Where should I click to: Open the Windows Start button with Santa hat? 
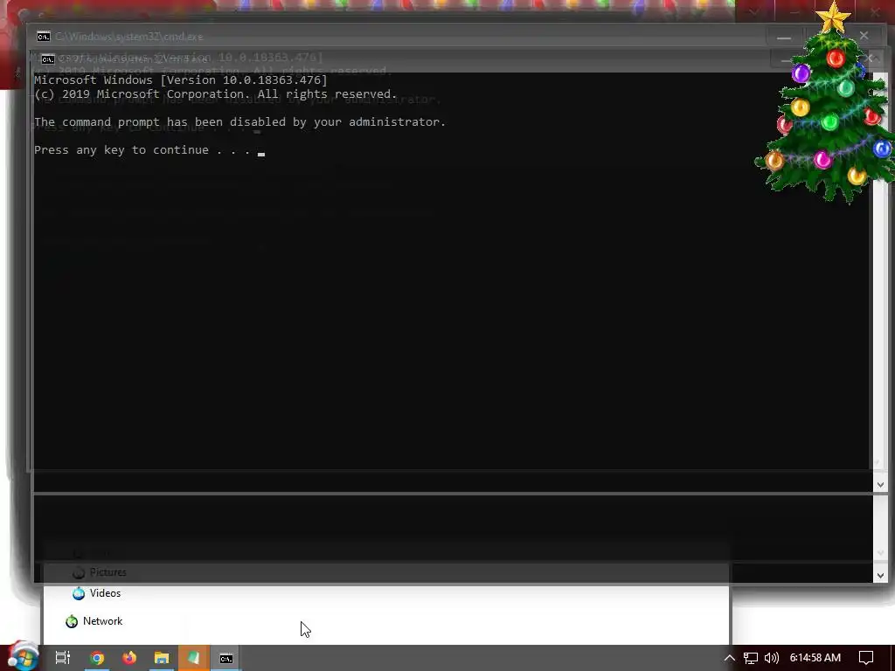23,657
